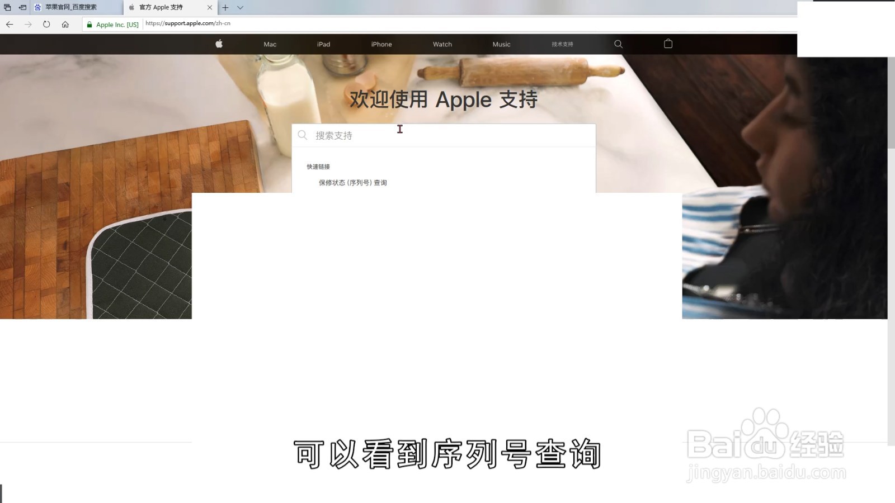The image size is (895, 503).
Task: Click the shopping bag icon
Action: pos(668,44)
